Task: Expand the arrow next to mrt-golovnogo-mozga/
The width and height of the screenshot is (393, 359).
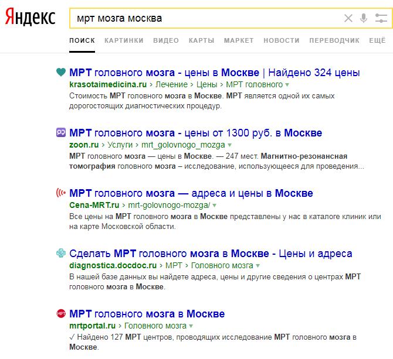Action: (214, 206)
